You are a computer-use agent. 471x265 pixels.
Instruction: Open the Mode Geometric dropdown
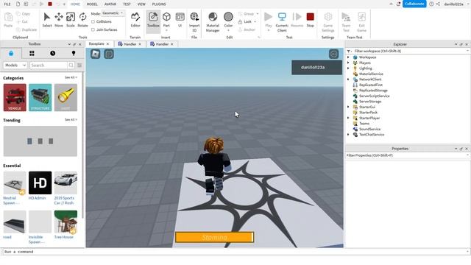click(113, 13)
